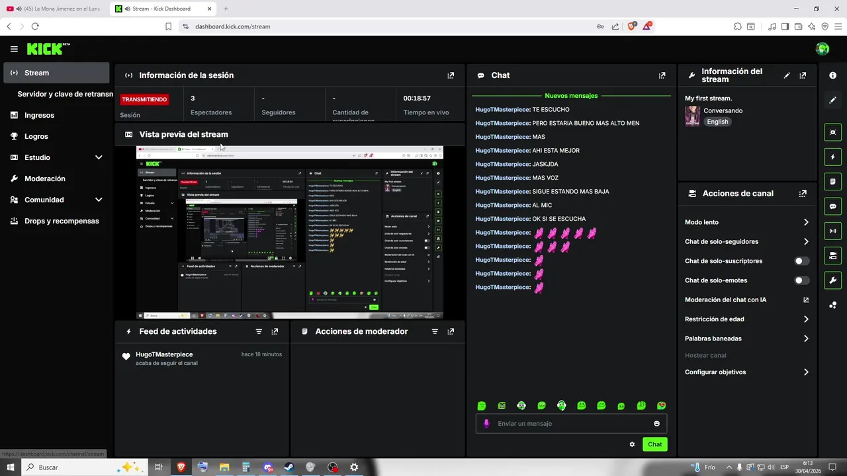This screenshot has height=476, width=847.
Task: Enable Chat de solo-emotes switch
Action: click(x=801, y=280)
